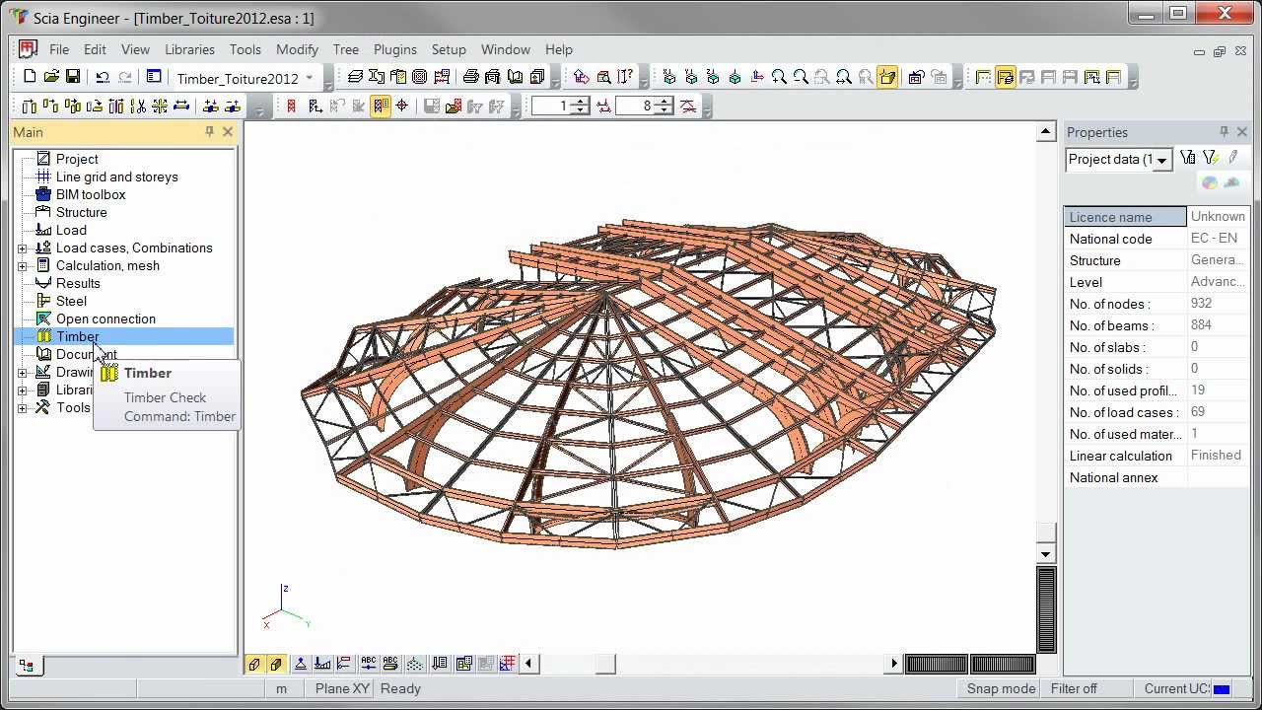Save the project with the floppy icon
1262x710 pixels.
(73, 77)
